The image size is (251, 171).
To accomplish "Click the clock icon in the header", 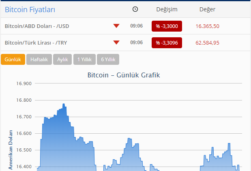I will [135, 9].
